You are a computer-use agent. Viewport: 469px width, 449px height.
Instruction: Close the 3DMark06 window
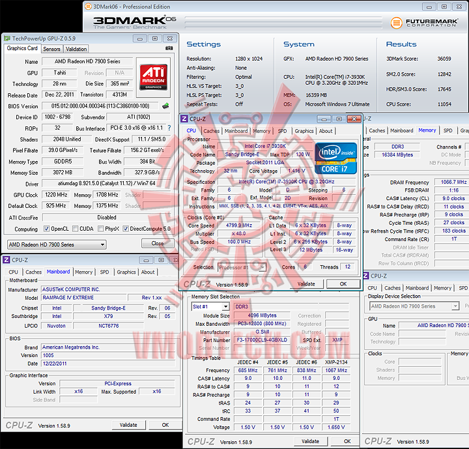coord(459,7)
